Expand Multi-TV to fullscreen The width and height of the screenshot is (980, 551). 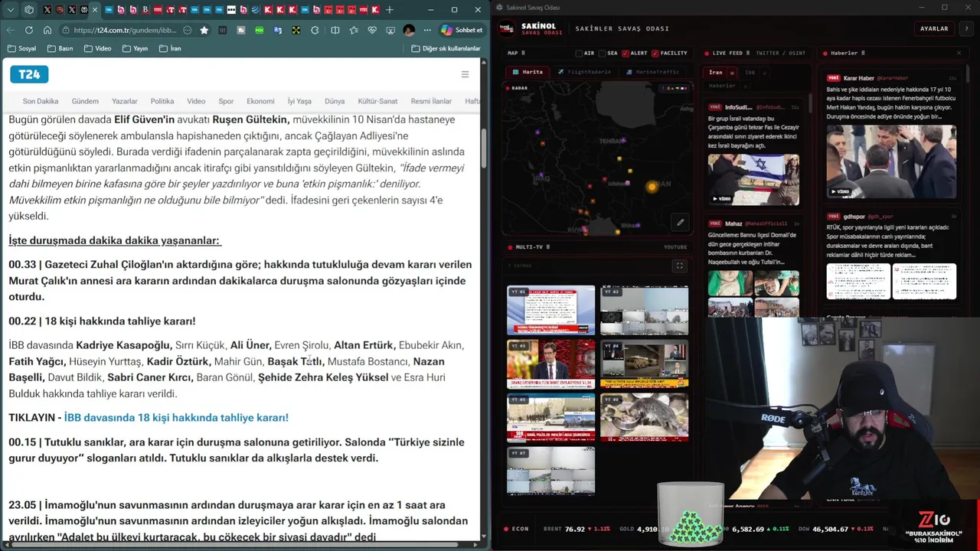pos(679,266)
